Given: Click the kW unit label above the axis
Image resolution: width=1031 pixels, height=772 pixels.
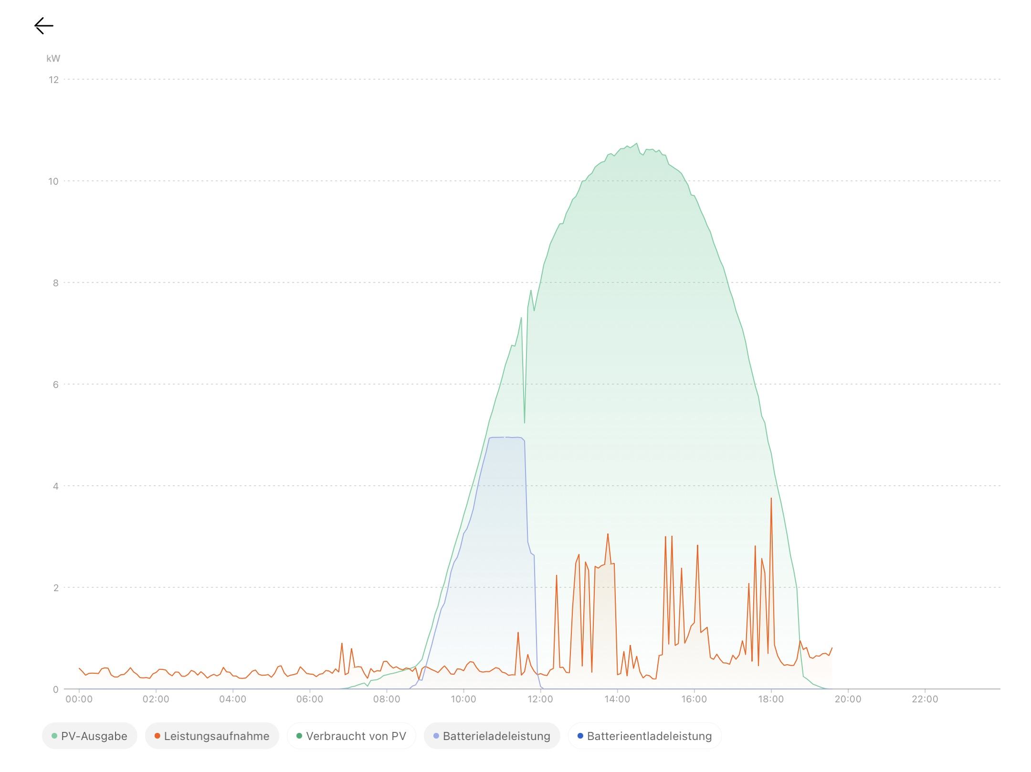Looking at the screenshot, I should [x=53, y=59].
